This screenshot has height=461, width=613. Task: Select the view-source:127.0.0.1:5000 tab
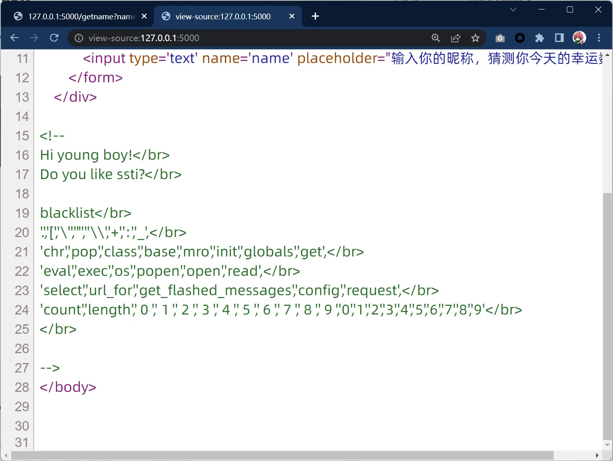pyautogui.click(x=223, y=16)
